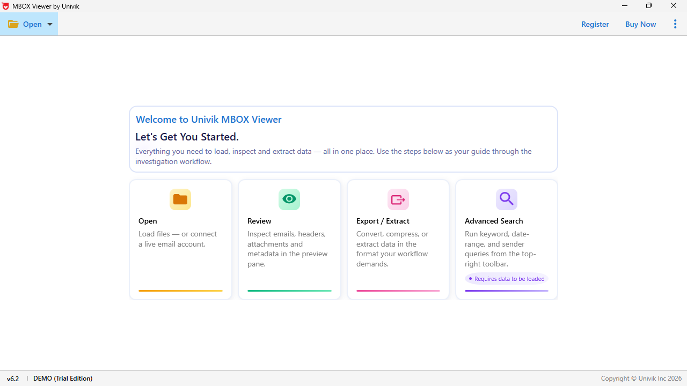687x386 pixels.
Task: Select the Open card title
Action: (148, 221)
